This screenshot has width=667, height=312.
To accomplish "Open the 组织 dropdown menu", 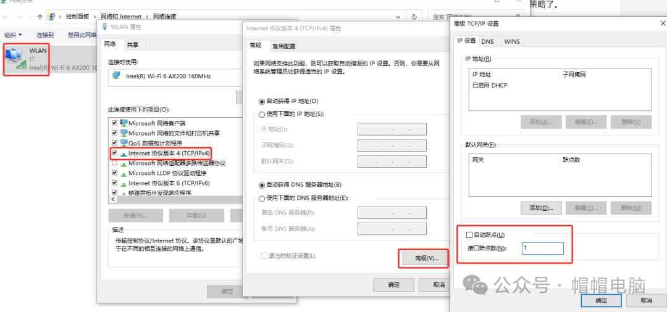I will pyautogui.click(x=13, y=35).
